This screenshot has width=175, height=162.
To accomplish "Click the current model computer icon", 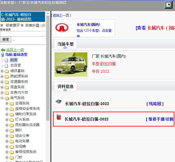I will pyautogui.click(x=2, y=55).
